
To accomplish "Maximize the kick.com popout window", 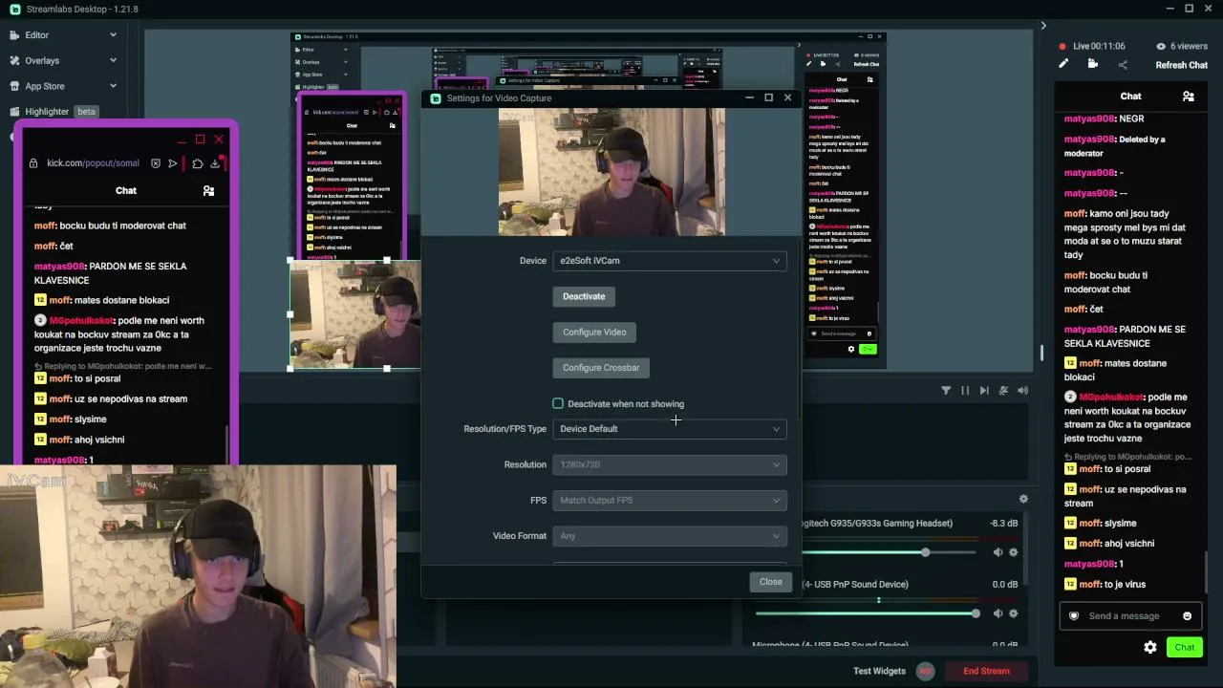I will (x=200, y=140).
